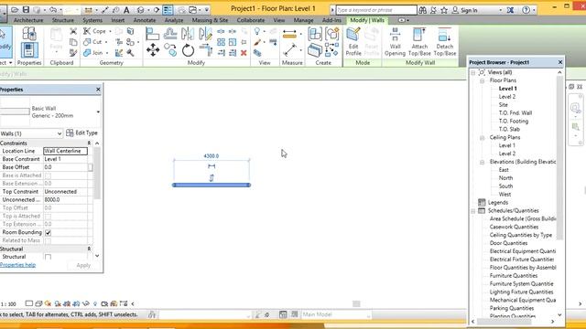Click the Cut geometry button

coord(93,42)
